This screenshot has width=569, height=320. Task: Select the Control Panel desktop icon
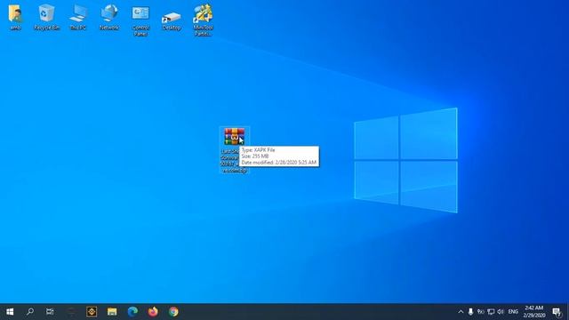[140, 20]
